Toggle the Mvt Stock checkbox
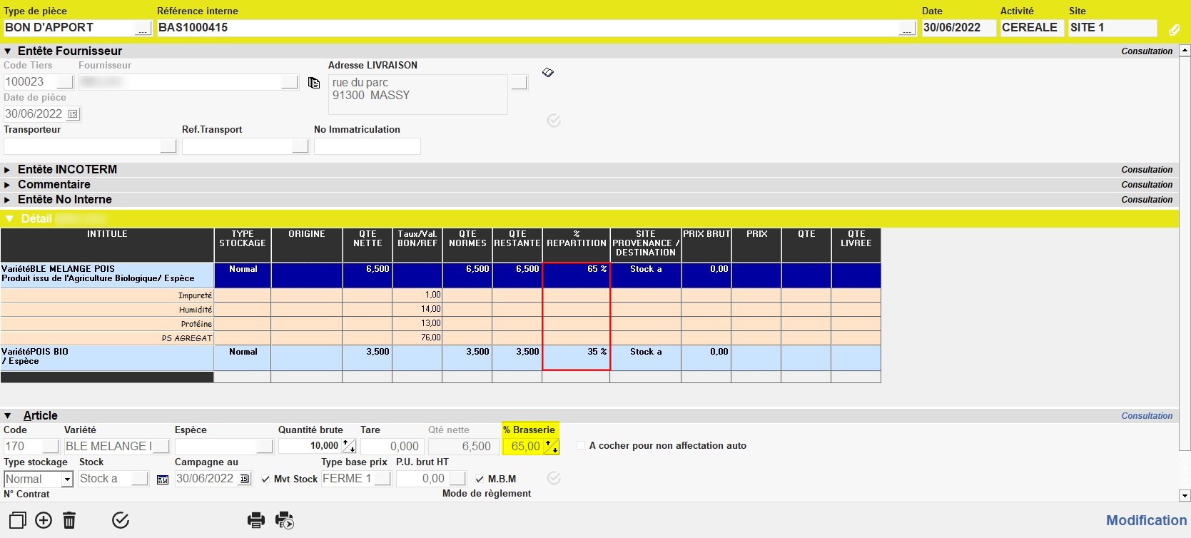This screenshot has height=538, width=1191. (x=265, y=479)
